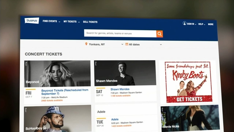234x132 pixels.
Task: Click '7:30 pm - MetLife Stadium' text
Action: [54, 97]
